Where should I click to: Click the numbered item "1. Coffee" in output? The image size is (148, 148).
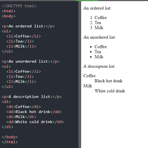[x=98, y=18]
